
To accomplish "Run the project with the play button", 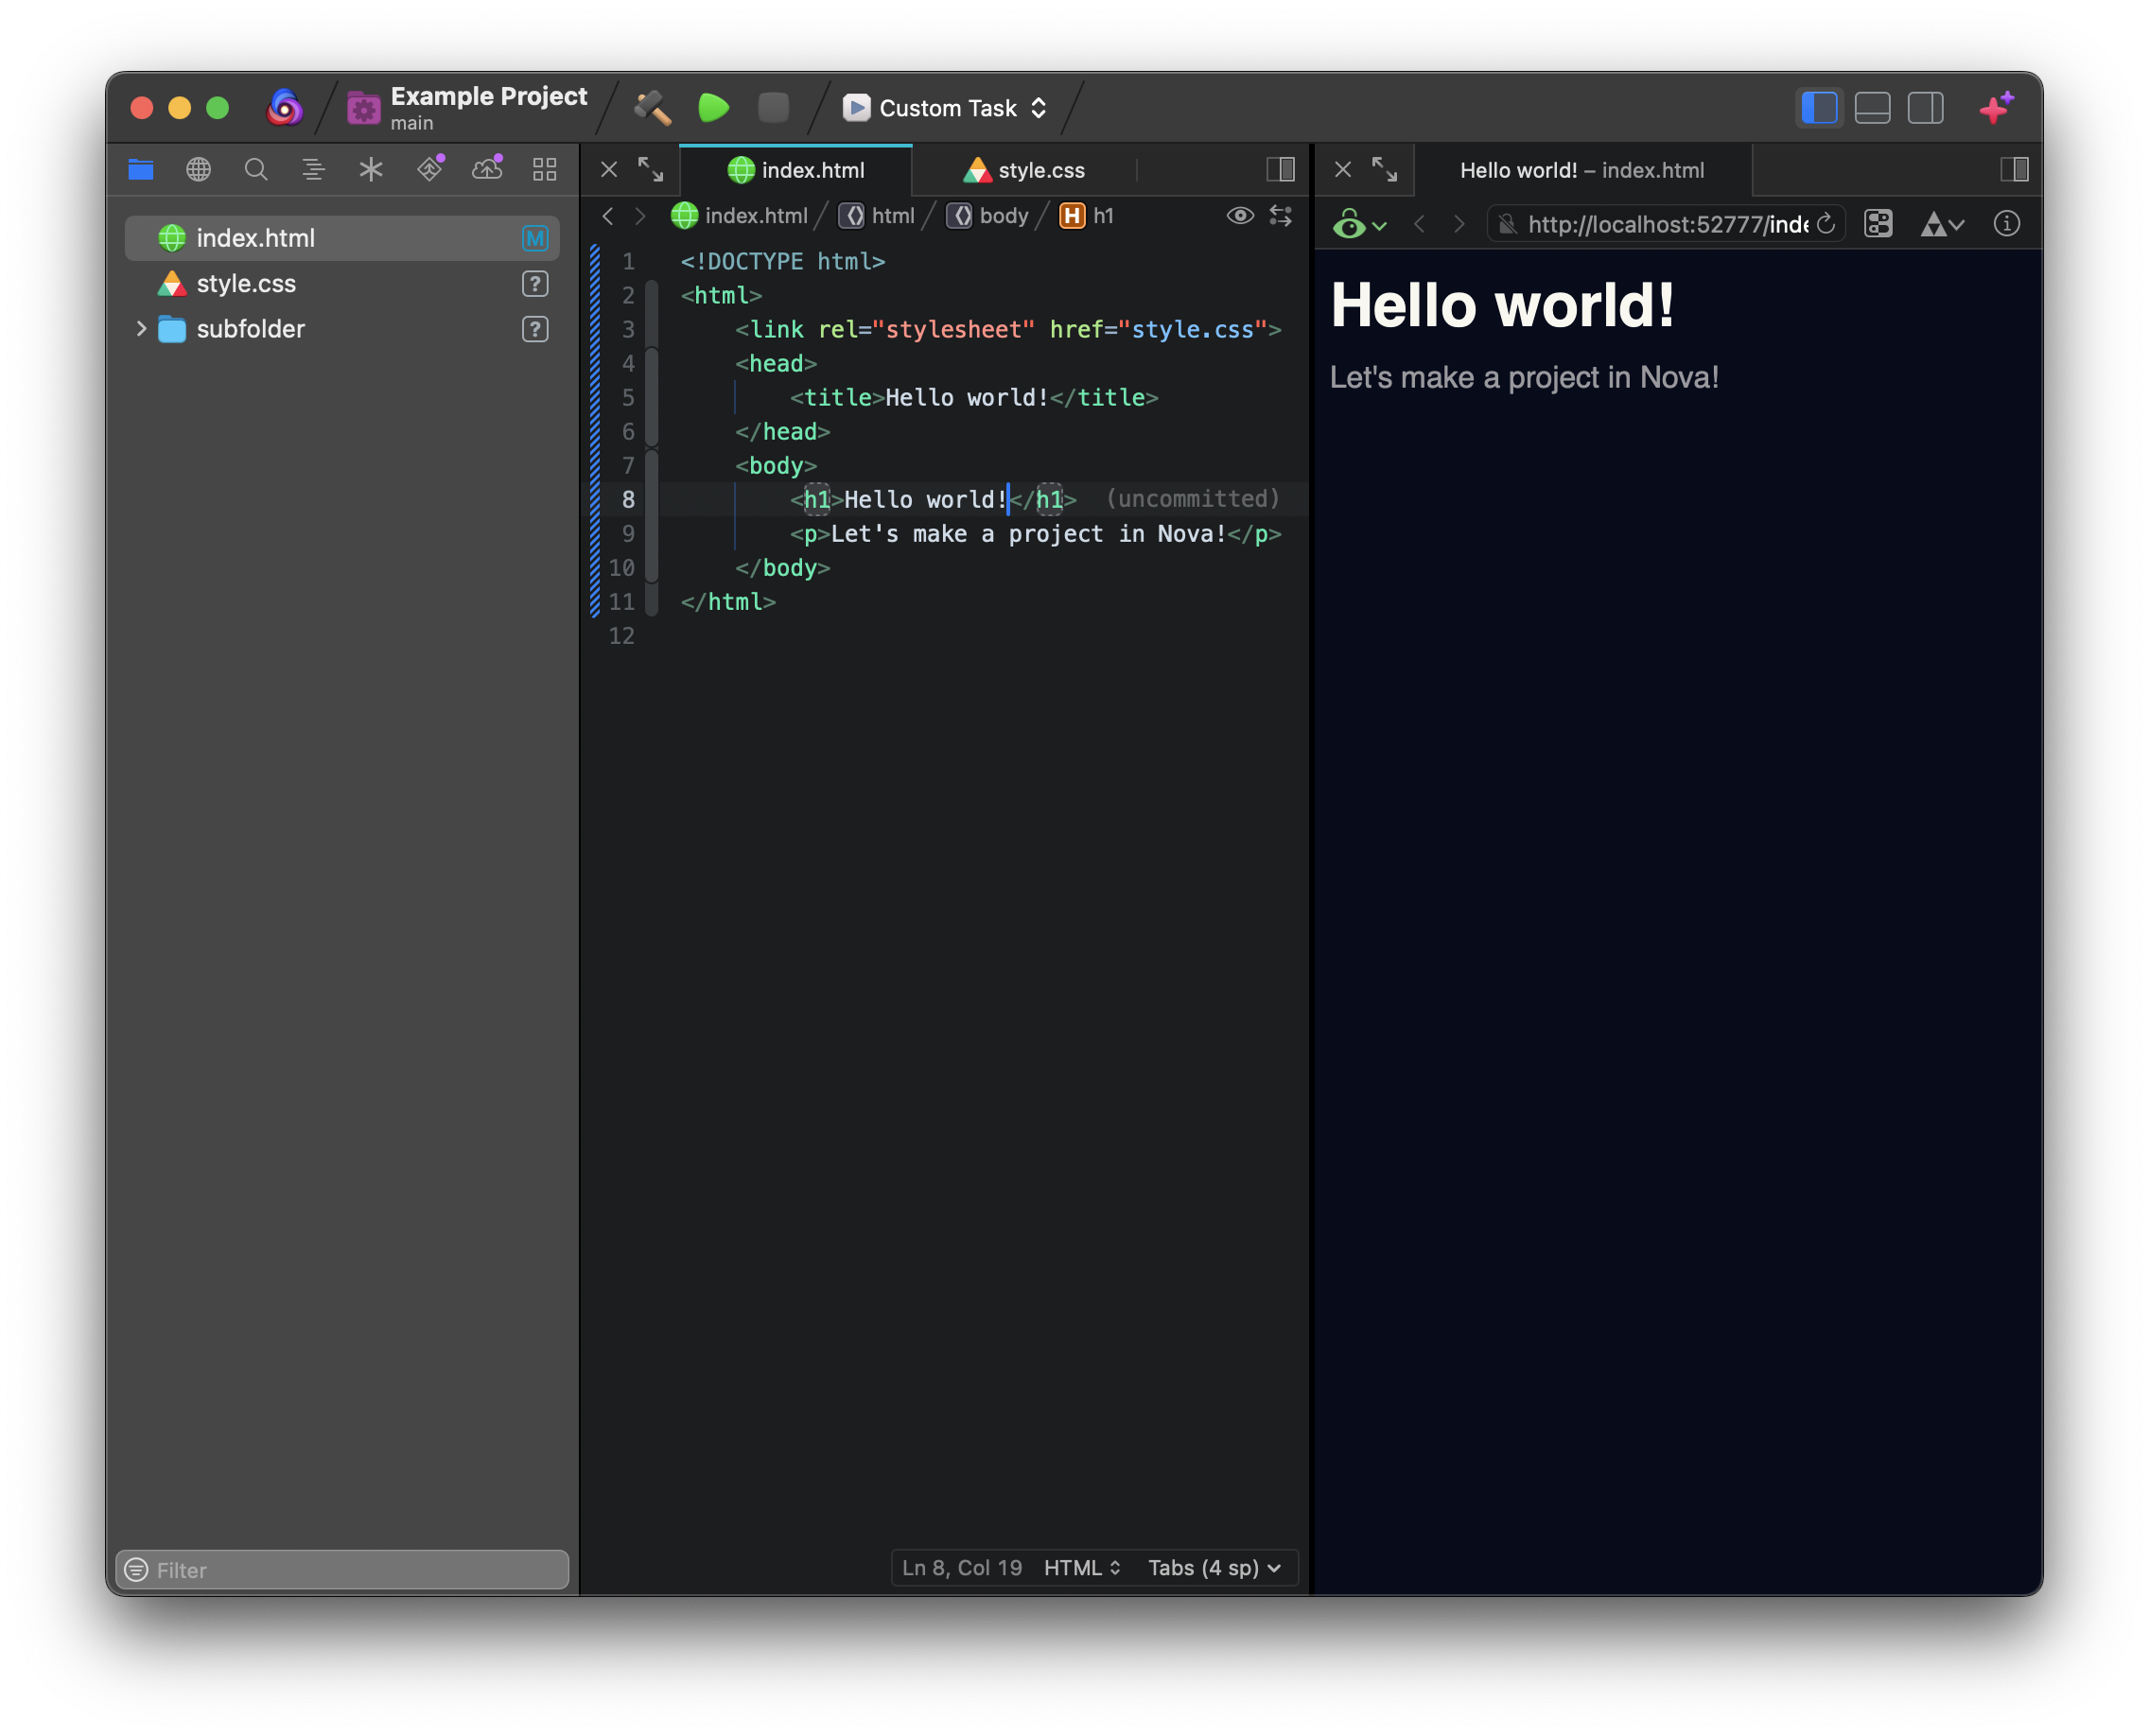I will point(713,107).
